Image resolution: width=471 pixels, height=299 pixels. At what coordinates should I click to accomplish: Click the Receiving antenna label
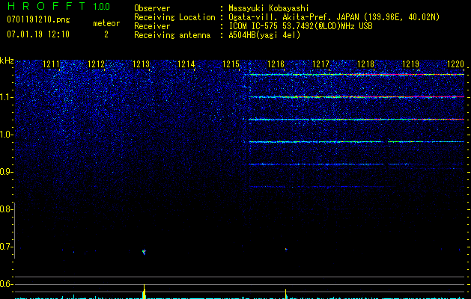tap(172, 35)
